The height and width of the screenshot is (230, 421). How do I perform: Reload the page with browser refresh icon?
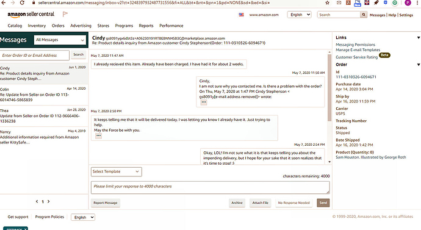coord(22,2)
